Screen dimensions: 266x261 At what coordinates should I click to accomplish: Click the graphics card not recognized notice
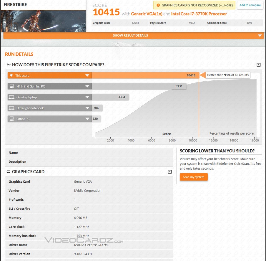coord(194,5)
